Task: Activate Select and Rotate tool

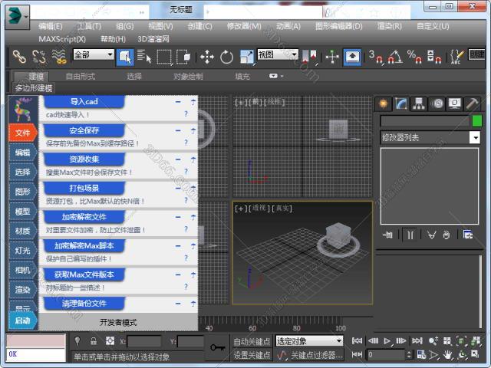Action: tap(227, 57)
